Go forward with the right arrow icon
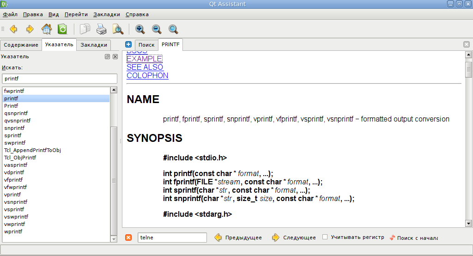 pyautogui.click(x=30, y=29)
